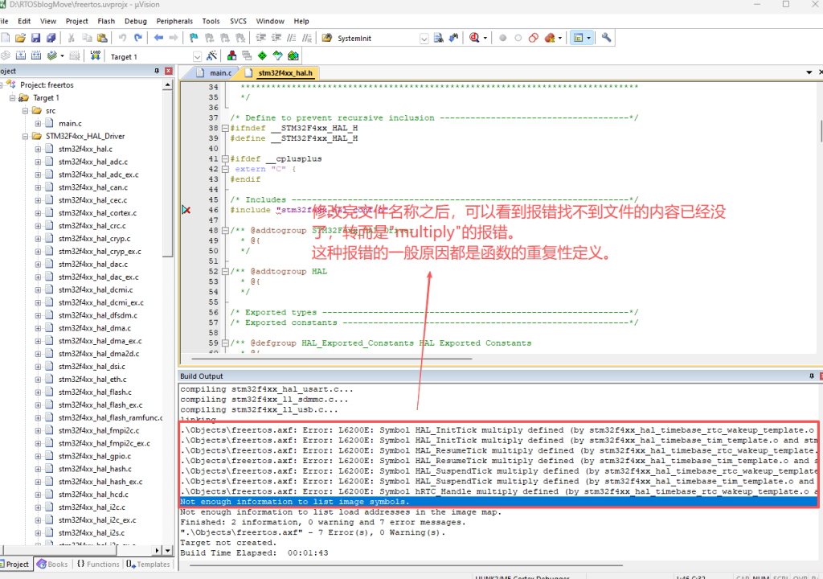Open the Peripherals menu
This screenshot has height=579, width=823.
174,21
